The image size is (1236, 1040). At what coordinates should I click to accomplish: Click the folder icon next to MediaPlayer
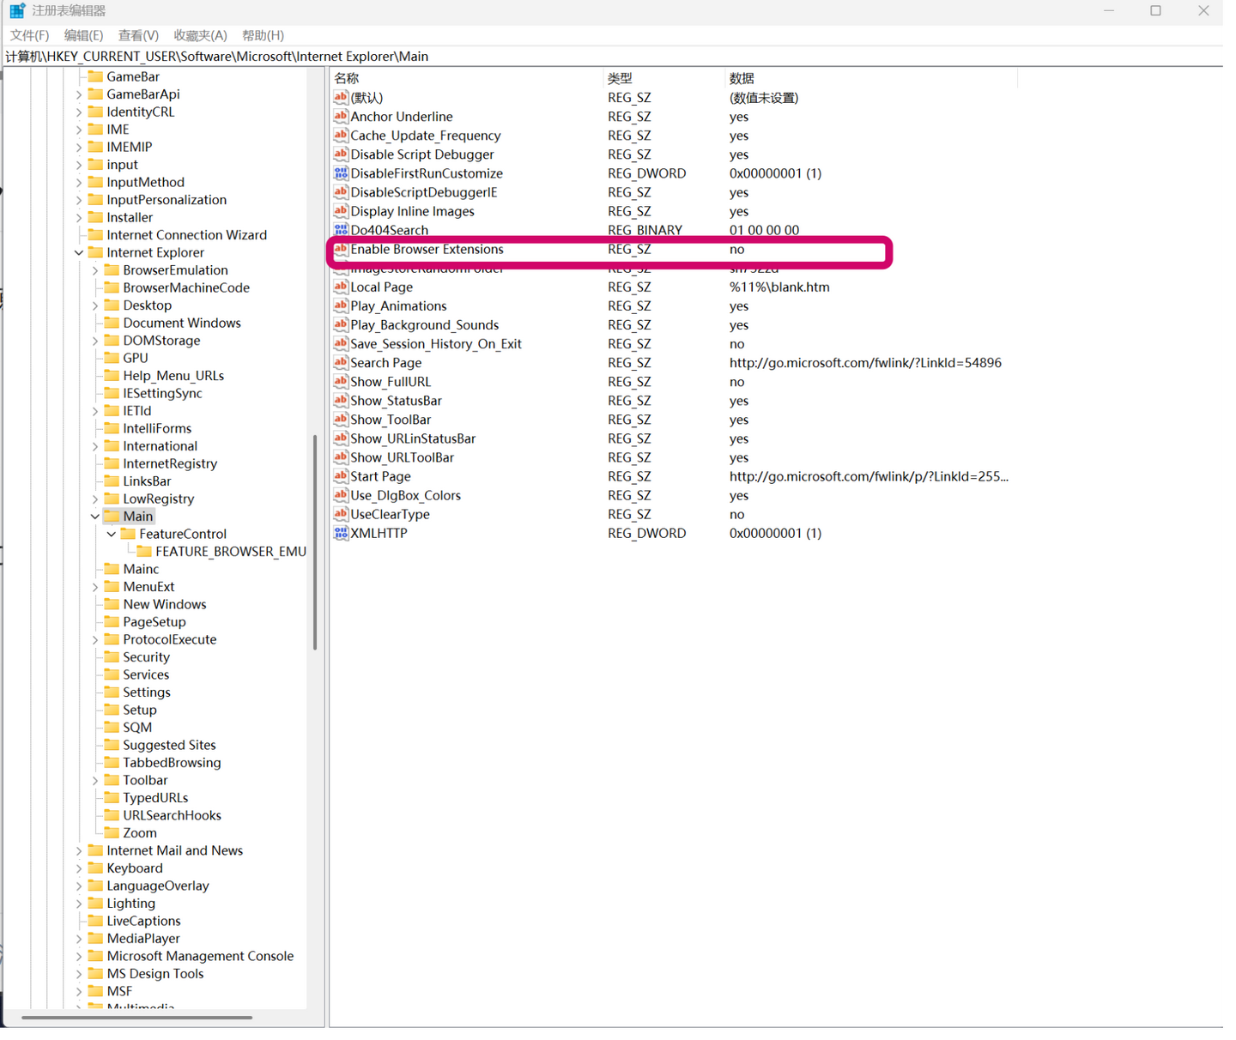95,938
